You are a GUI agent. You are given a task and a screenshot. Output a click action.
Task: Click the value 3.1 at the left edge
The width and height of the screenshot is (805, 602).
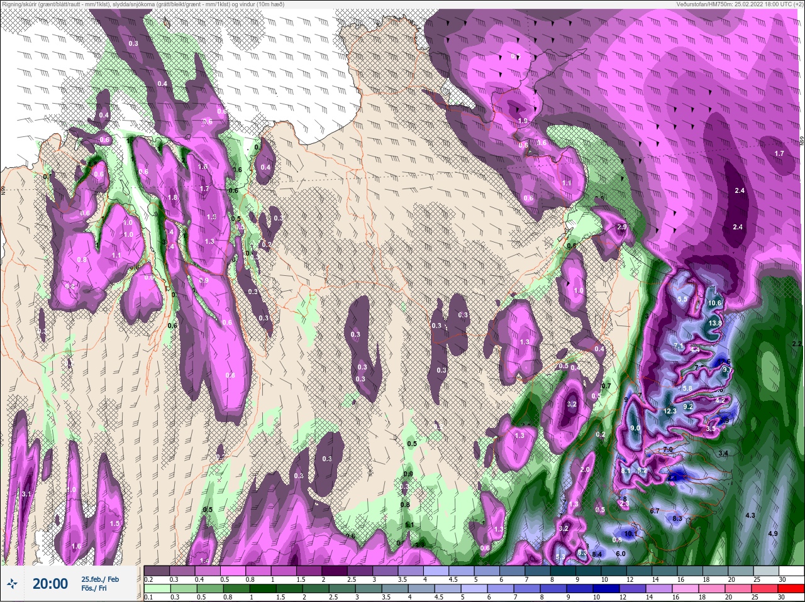pos(26,495)
